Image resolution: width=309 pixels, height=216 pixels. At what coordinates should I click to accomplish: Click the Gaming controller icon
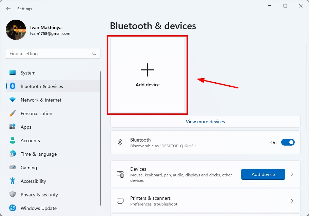pos(13,167)
